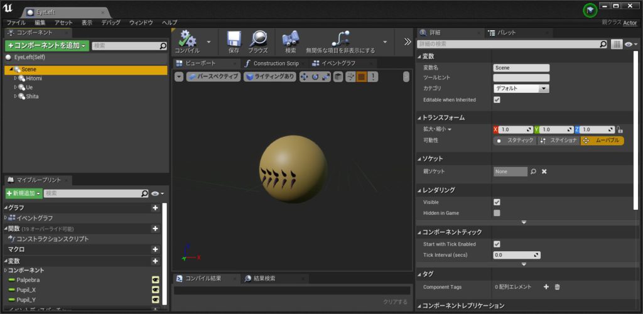Click the exclamation mark viewport icon
The width and height of the screenshot is (643, 314).
coord(373,77)
